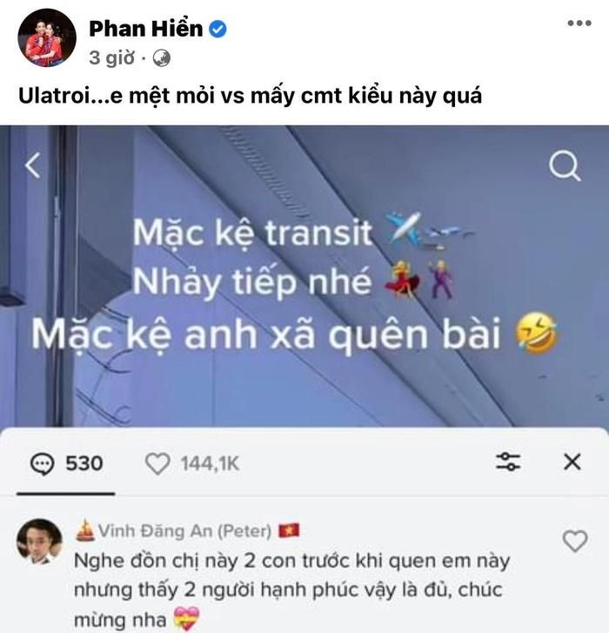Click the commenter's avatar photo
609x633 pixels.
pos(39,541)
